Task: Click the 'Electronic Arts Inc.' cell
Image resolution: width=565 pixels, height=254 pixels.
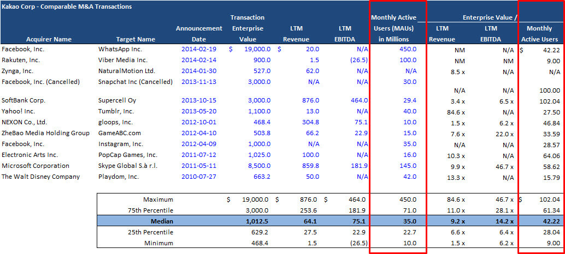Action: pos(30,155)
